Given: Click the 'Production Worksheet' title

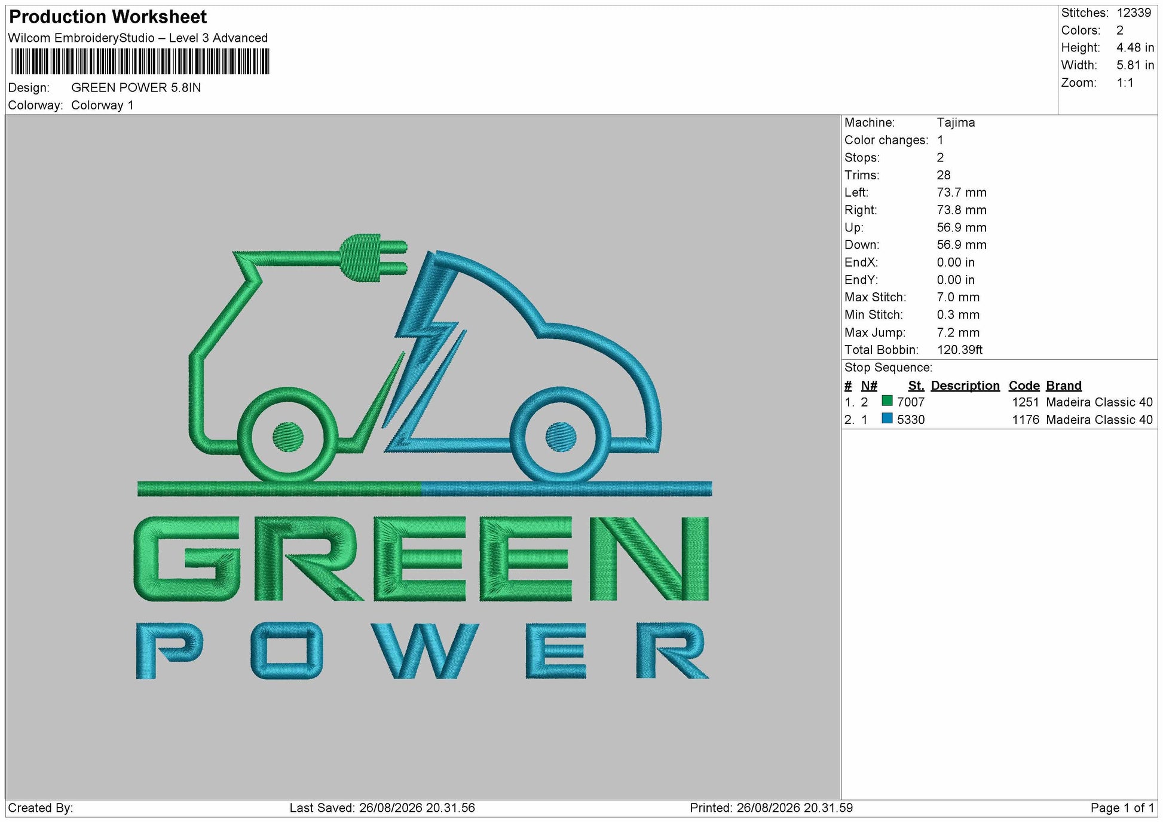Looking at the screenshot, I should point(108,17).
